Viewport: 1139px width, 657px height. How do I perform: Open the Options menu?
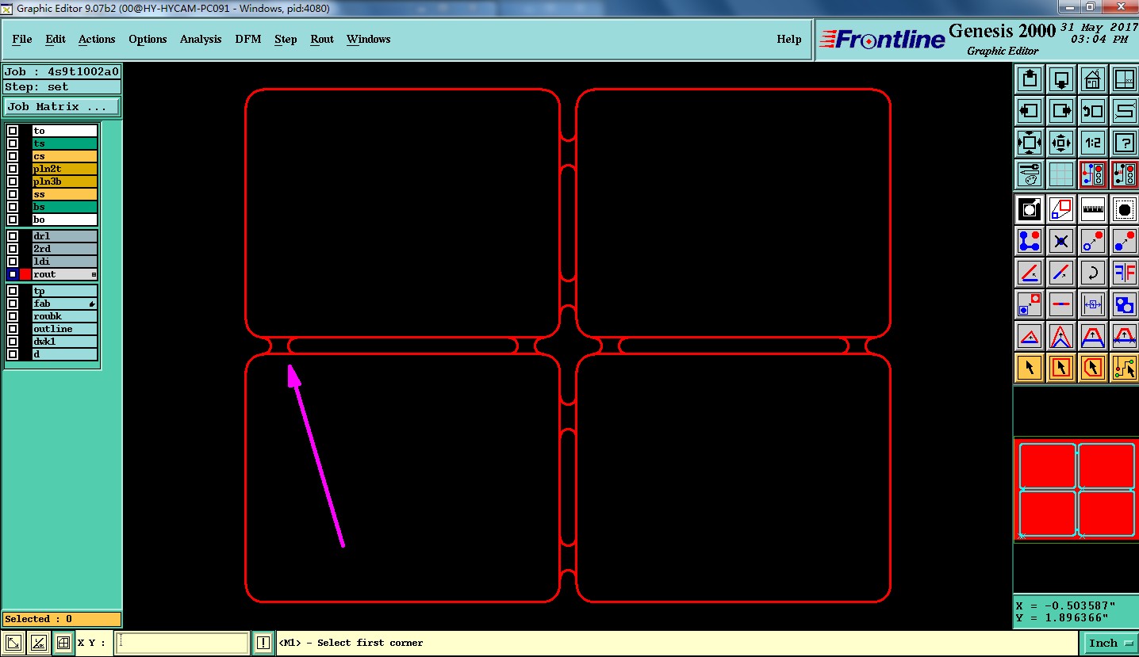tap(148, 39)
